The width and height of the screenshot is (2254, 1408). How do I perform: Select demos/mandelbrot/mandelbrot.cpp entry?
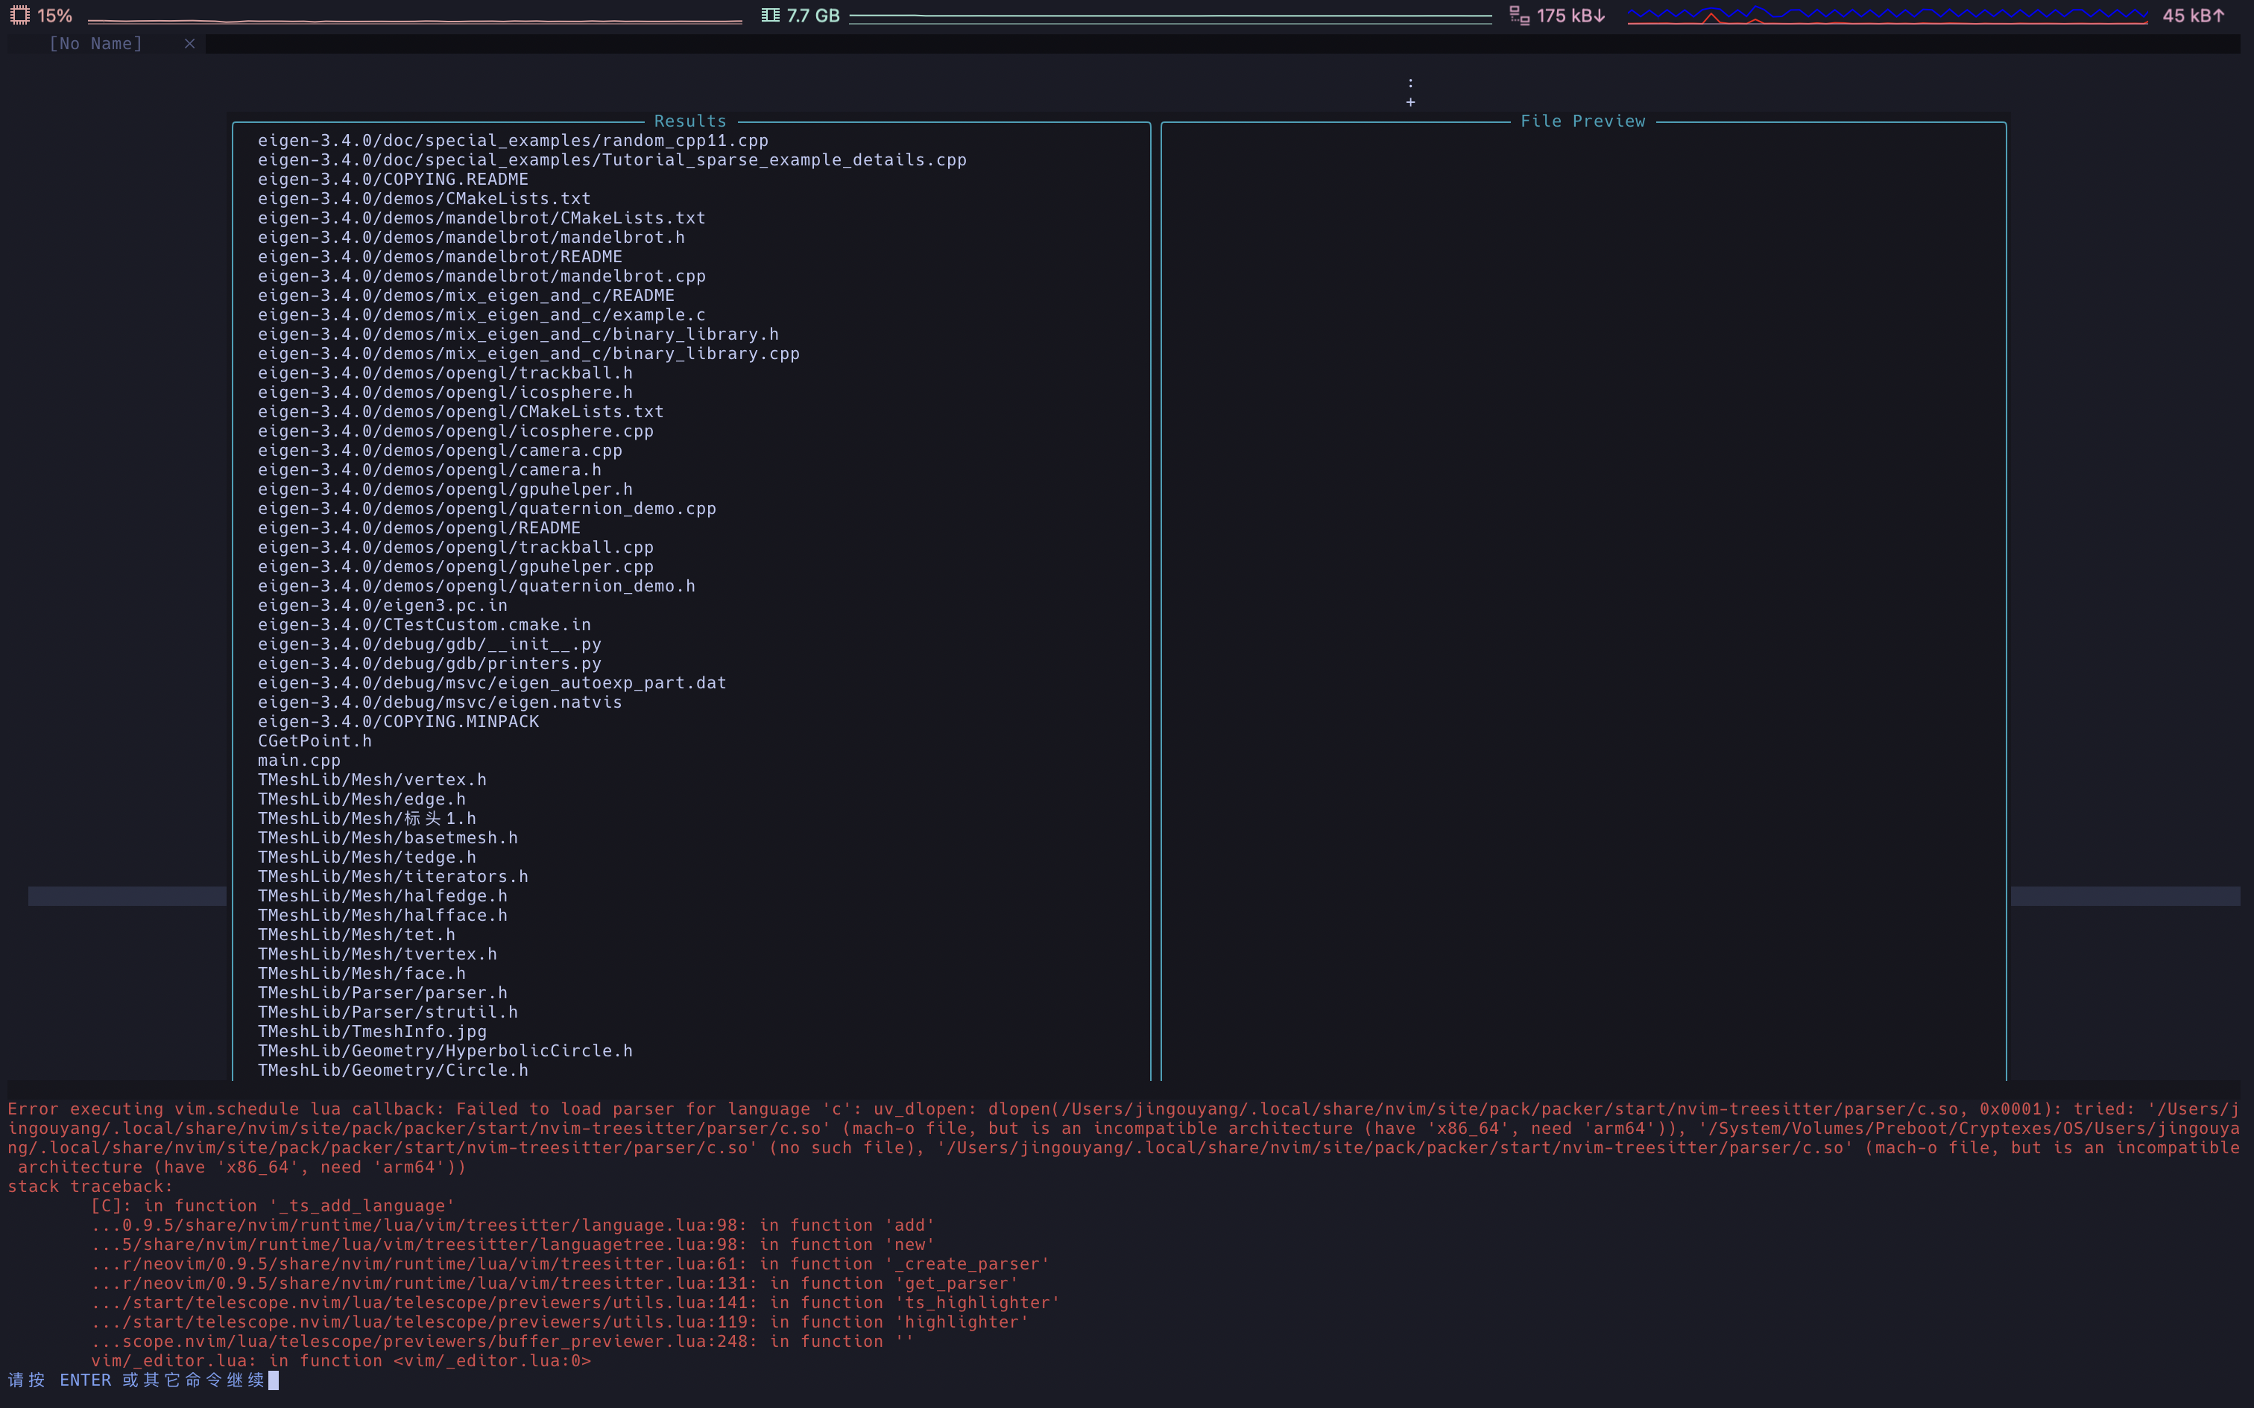click(x=482, y=276)
